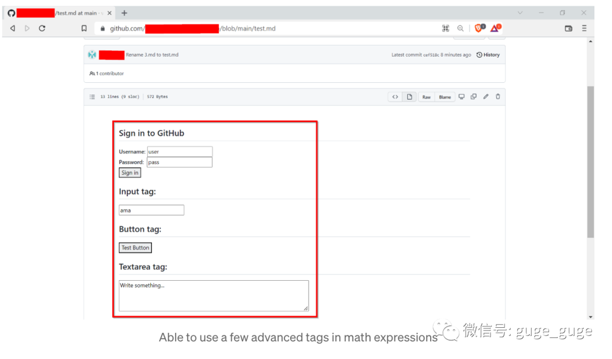The width and height of the screenshot is (612, 359).
Task: Click the GitHub favicon on the tab
Action: coord(11,13)
